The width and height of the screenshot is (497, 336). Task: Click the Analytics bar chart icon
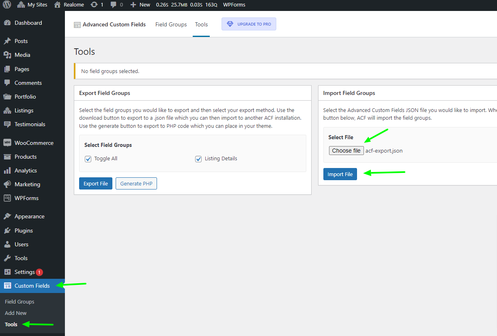click(7, 170)
